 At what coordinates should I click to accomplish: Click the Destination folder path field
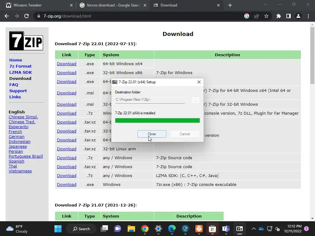(x=150, y=100)
